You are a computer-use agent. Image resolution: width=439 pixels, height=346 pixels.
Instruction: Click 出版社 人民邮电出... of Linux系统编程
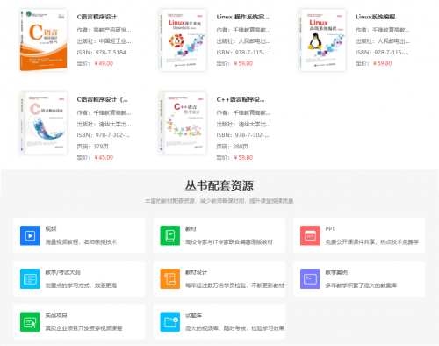383,41
